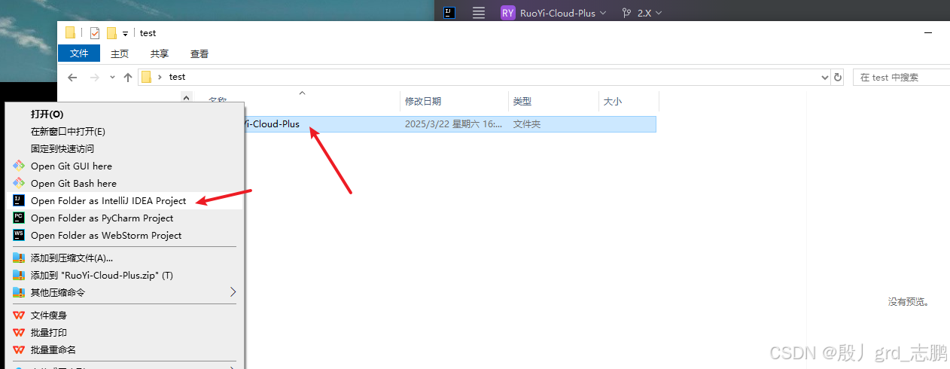Image resolution: width=950 pixels, height=369 pixels.
Task: Select Open Git GUI here
Action: pyautogui.click(x=125, y=166)
